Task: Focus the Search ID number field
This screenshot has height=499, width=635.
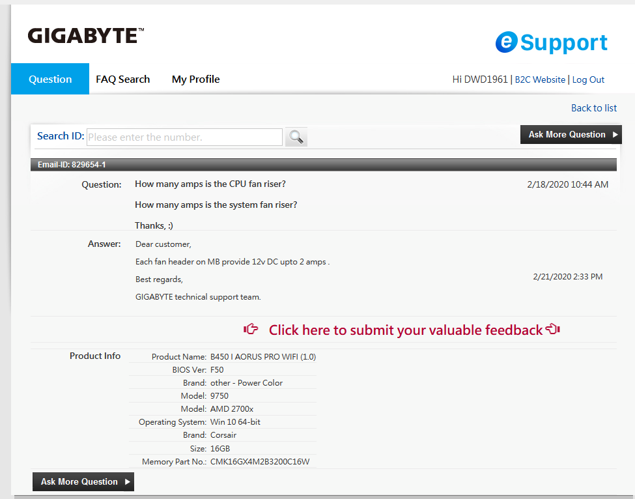Action: tap(184, 137)
